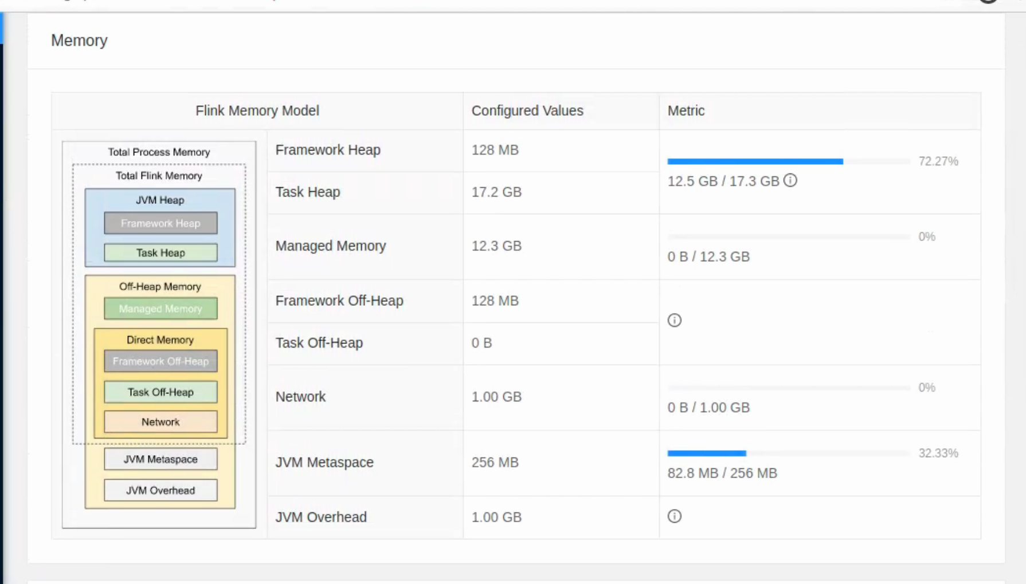Image resolution: width=1026 pixels, height=584 pixels.
Task: Click the 128 MB Framework Heap value
Action: 495,150
